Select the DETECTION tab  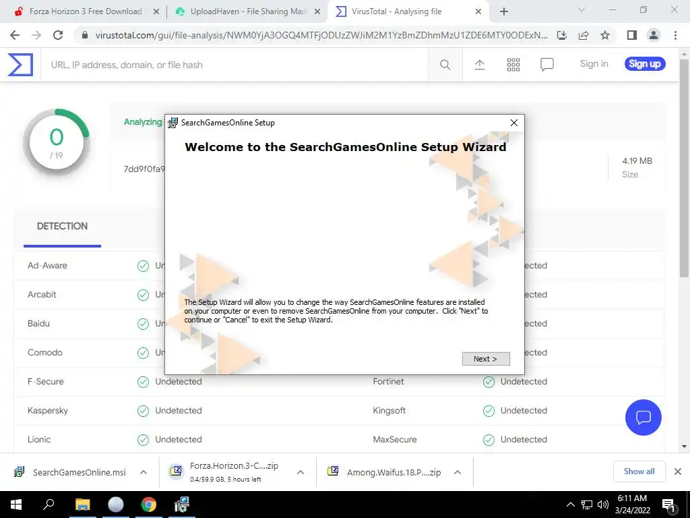click(62, 226)
